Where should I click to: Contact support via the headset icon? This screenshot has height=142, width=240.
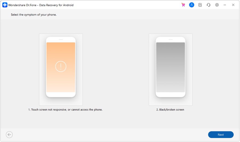click(x=209, y=5)
